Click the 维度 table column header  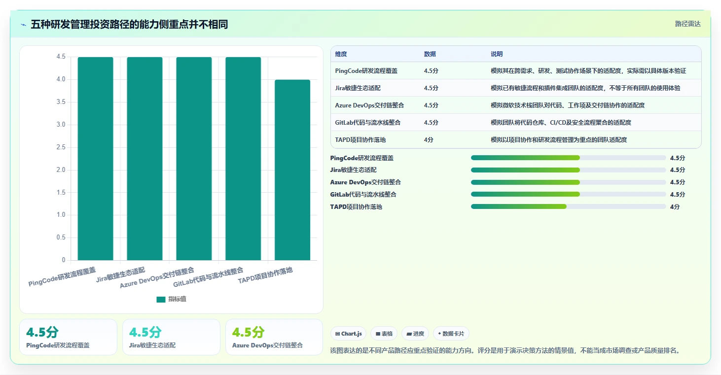tap(341, 54)
